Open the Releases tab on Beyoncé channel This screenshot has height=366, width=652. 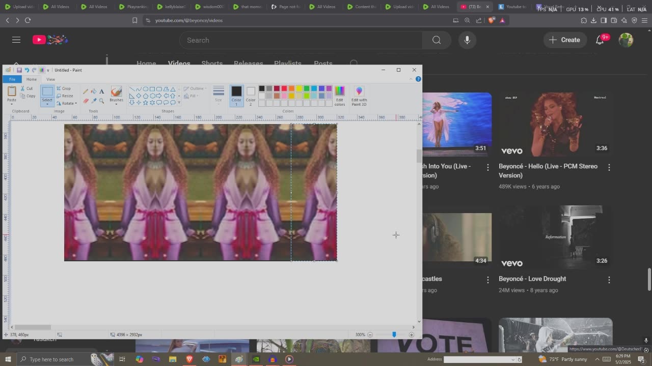pos(249,64)
